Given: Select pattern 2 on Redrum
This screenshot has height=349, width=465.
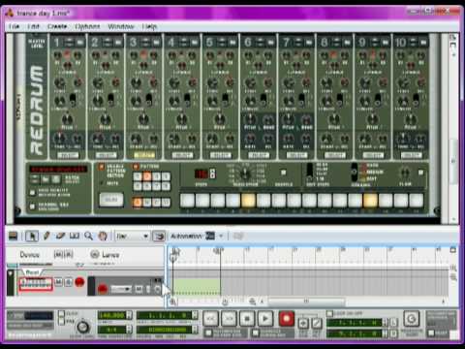Looking at the screenshot, I should pyautogui.click(x=147, y=176).
